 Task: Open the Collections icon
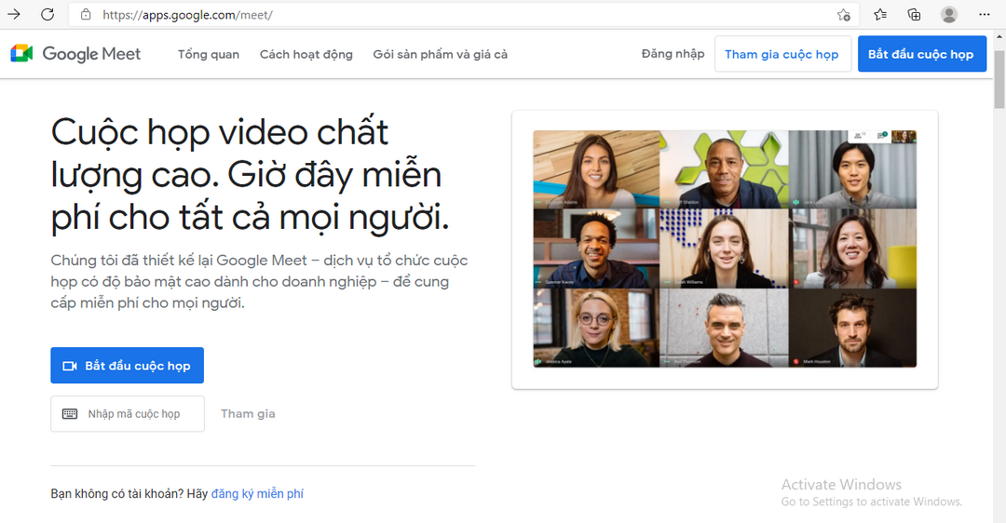coord(915,14)
